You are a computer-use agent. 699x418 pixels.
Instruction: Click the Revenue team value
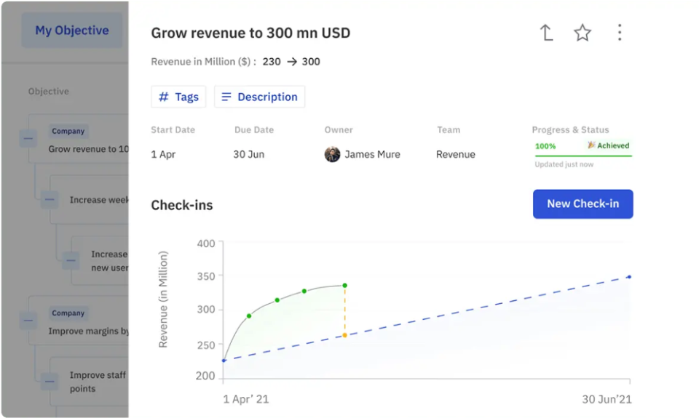(456, 154)
